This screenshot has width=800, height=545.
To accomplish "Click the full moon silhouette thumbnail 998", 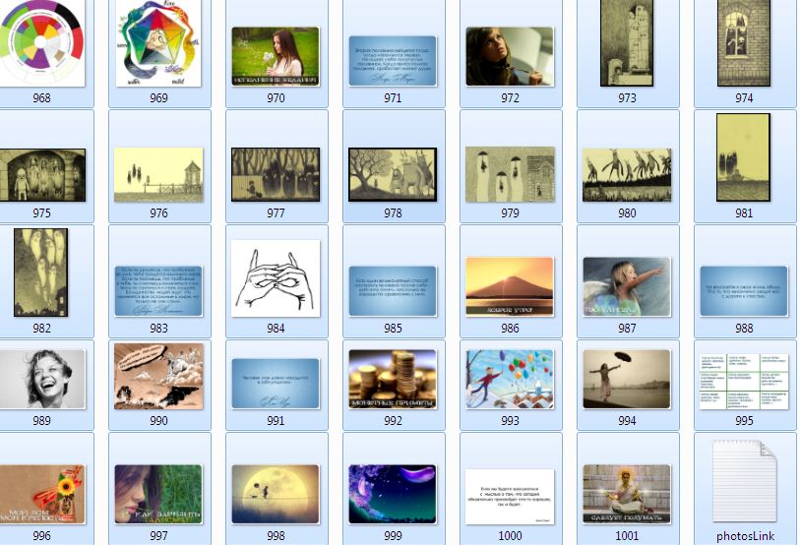I will pyautogui.click(x=276, y=494).
